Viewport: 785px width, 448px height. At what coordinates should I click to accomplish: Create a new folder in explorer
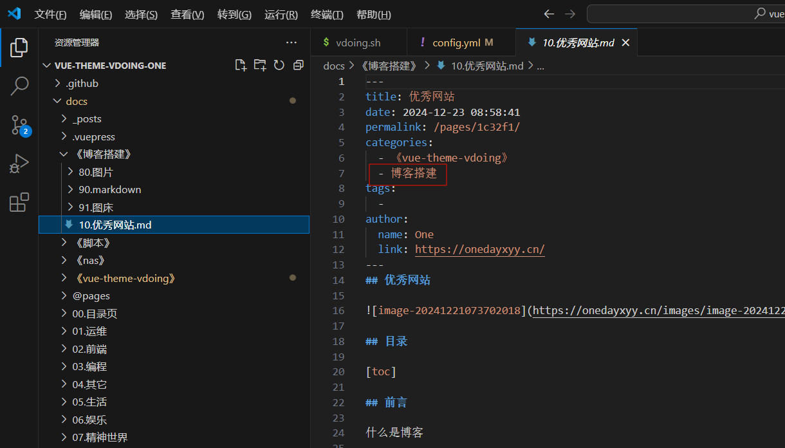[260, 65]
